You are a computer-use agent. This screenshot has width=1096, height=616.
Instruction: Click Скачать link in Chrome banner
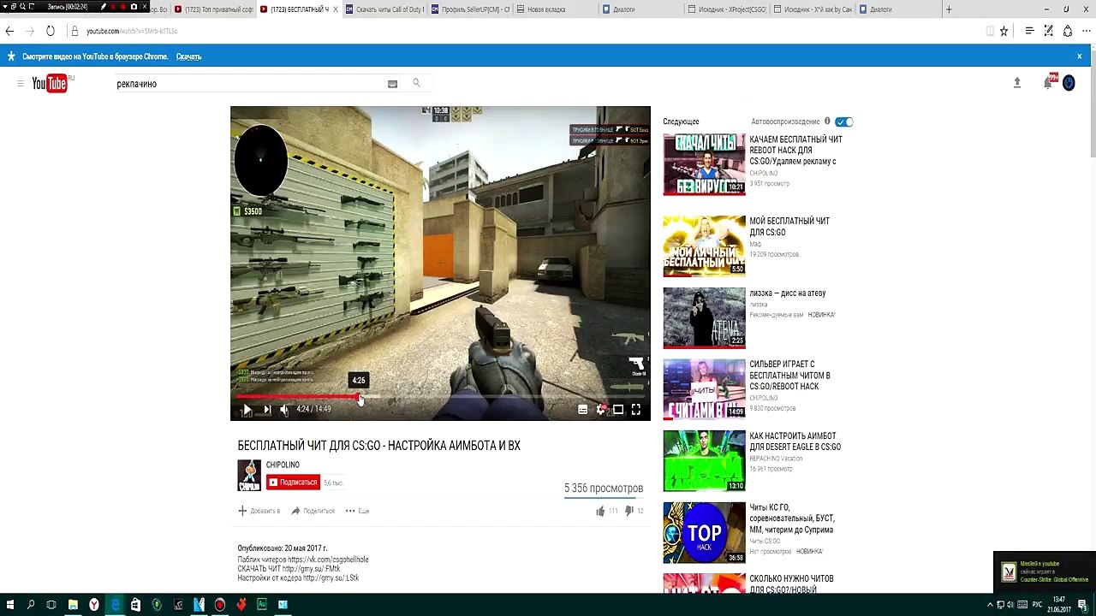pyautogui.click(x=188, y=56)
